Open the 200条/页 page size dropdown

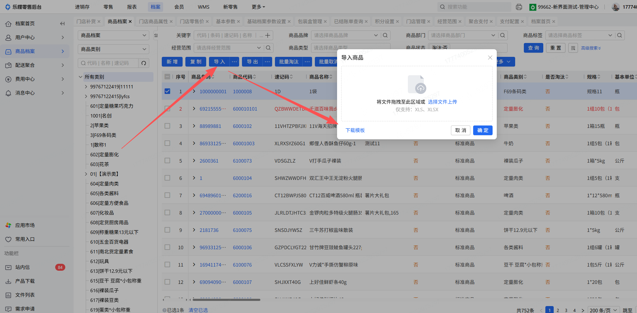click(x=603, y=310)
